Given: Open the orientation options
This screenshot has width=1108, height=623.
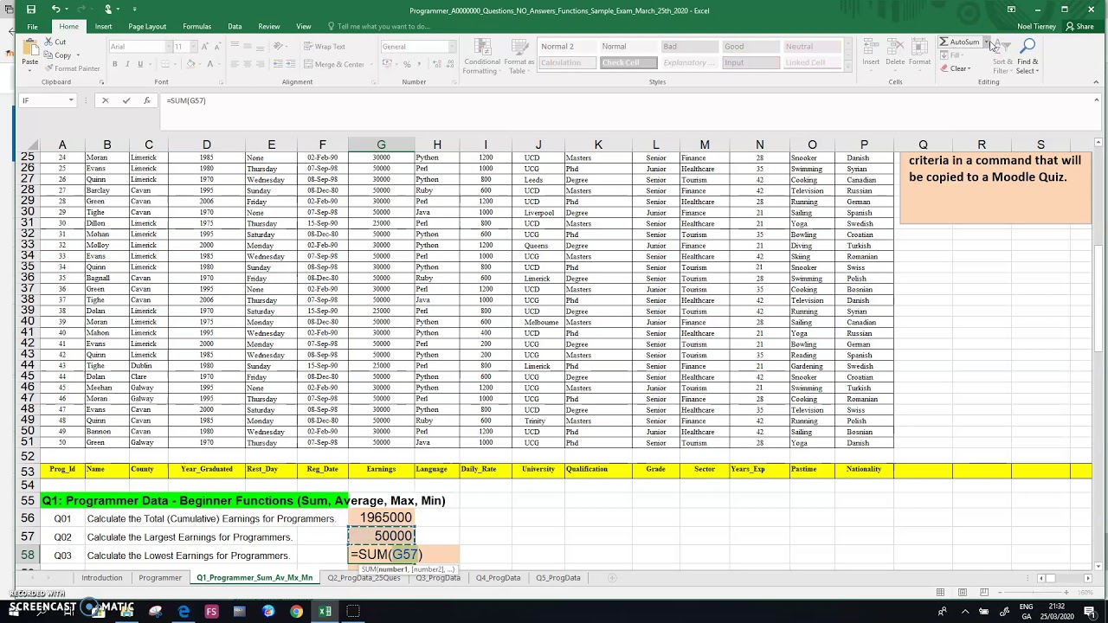Looking at the screenshot, I should pyautogui.click(x=279, y=47).
